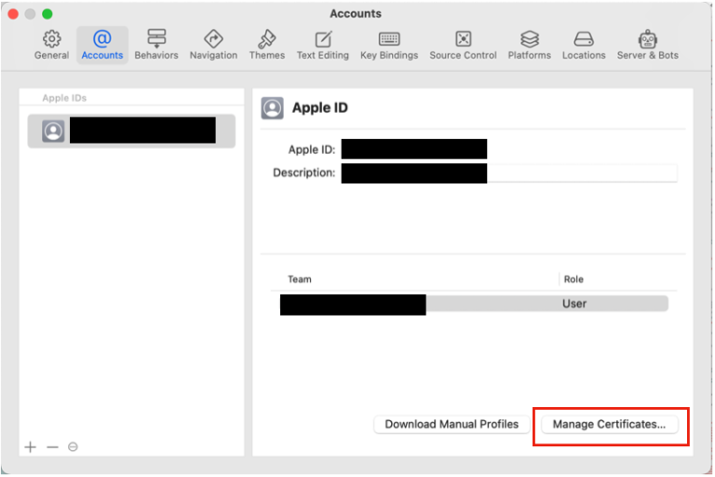Open the Locations preferences pane
This screenshot has width=715, height=477.
[x=584, y=44]
